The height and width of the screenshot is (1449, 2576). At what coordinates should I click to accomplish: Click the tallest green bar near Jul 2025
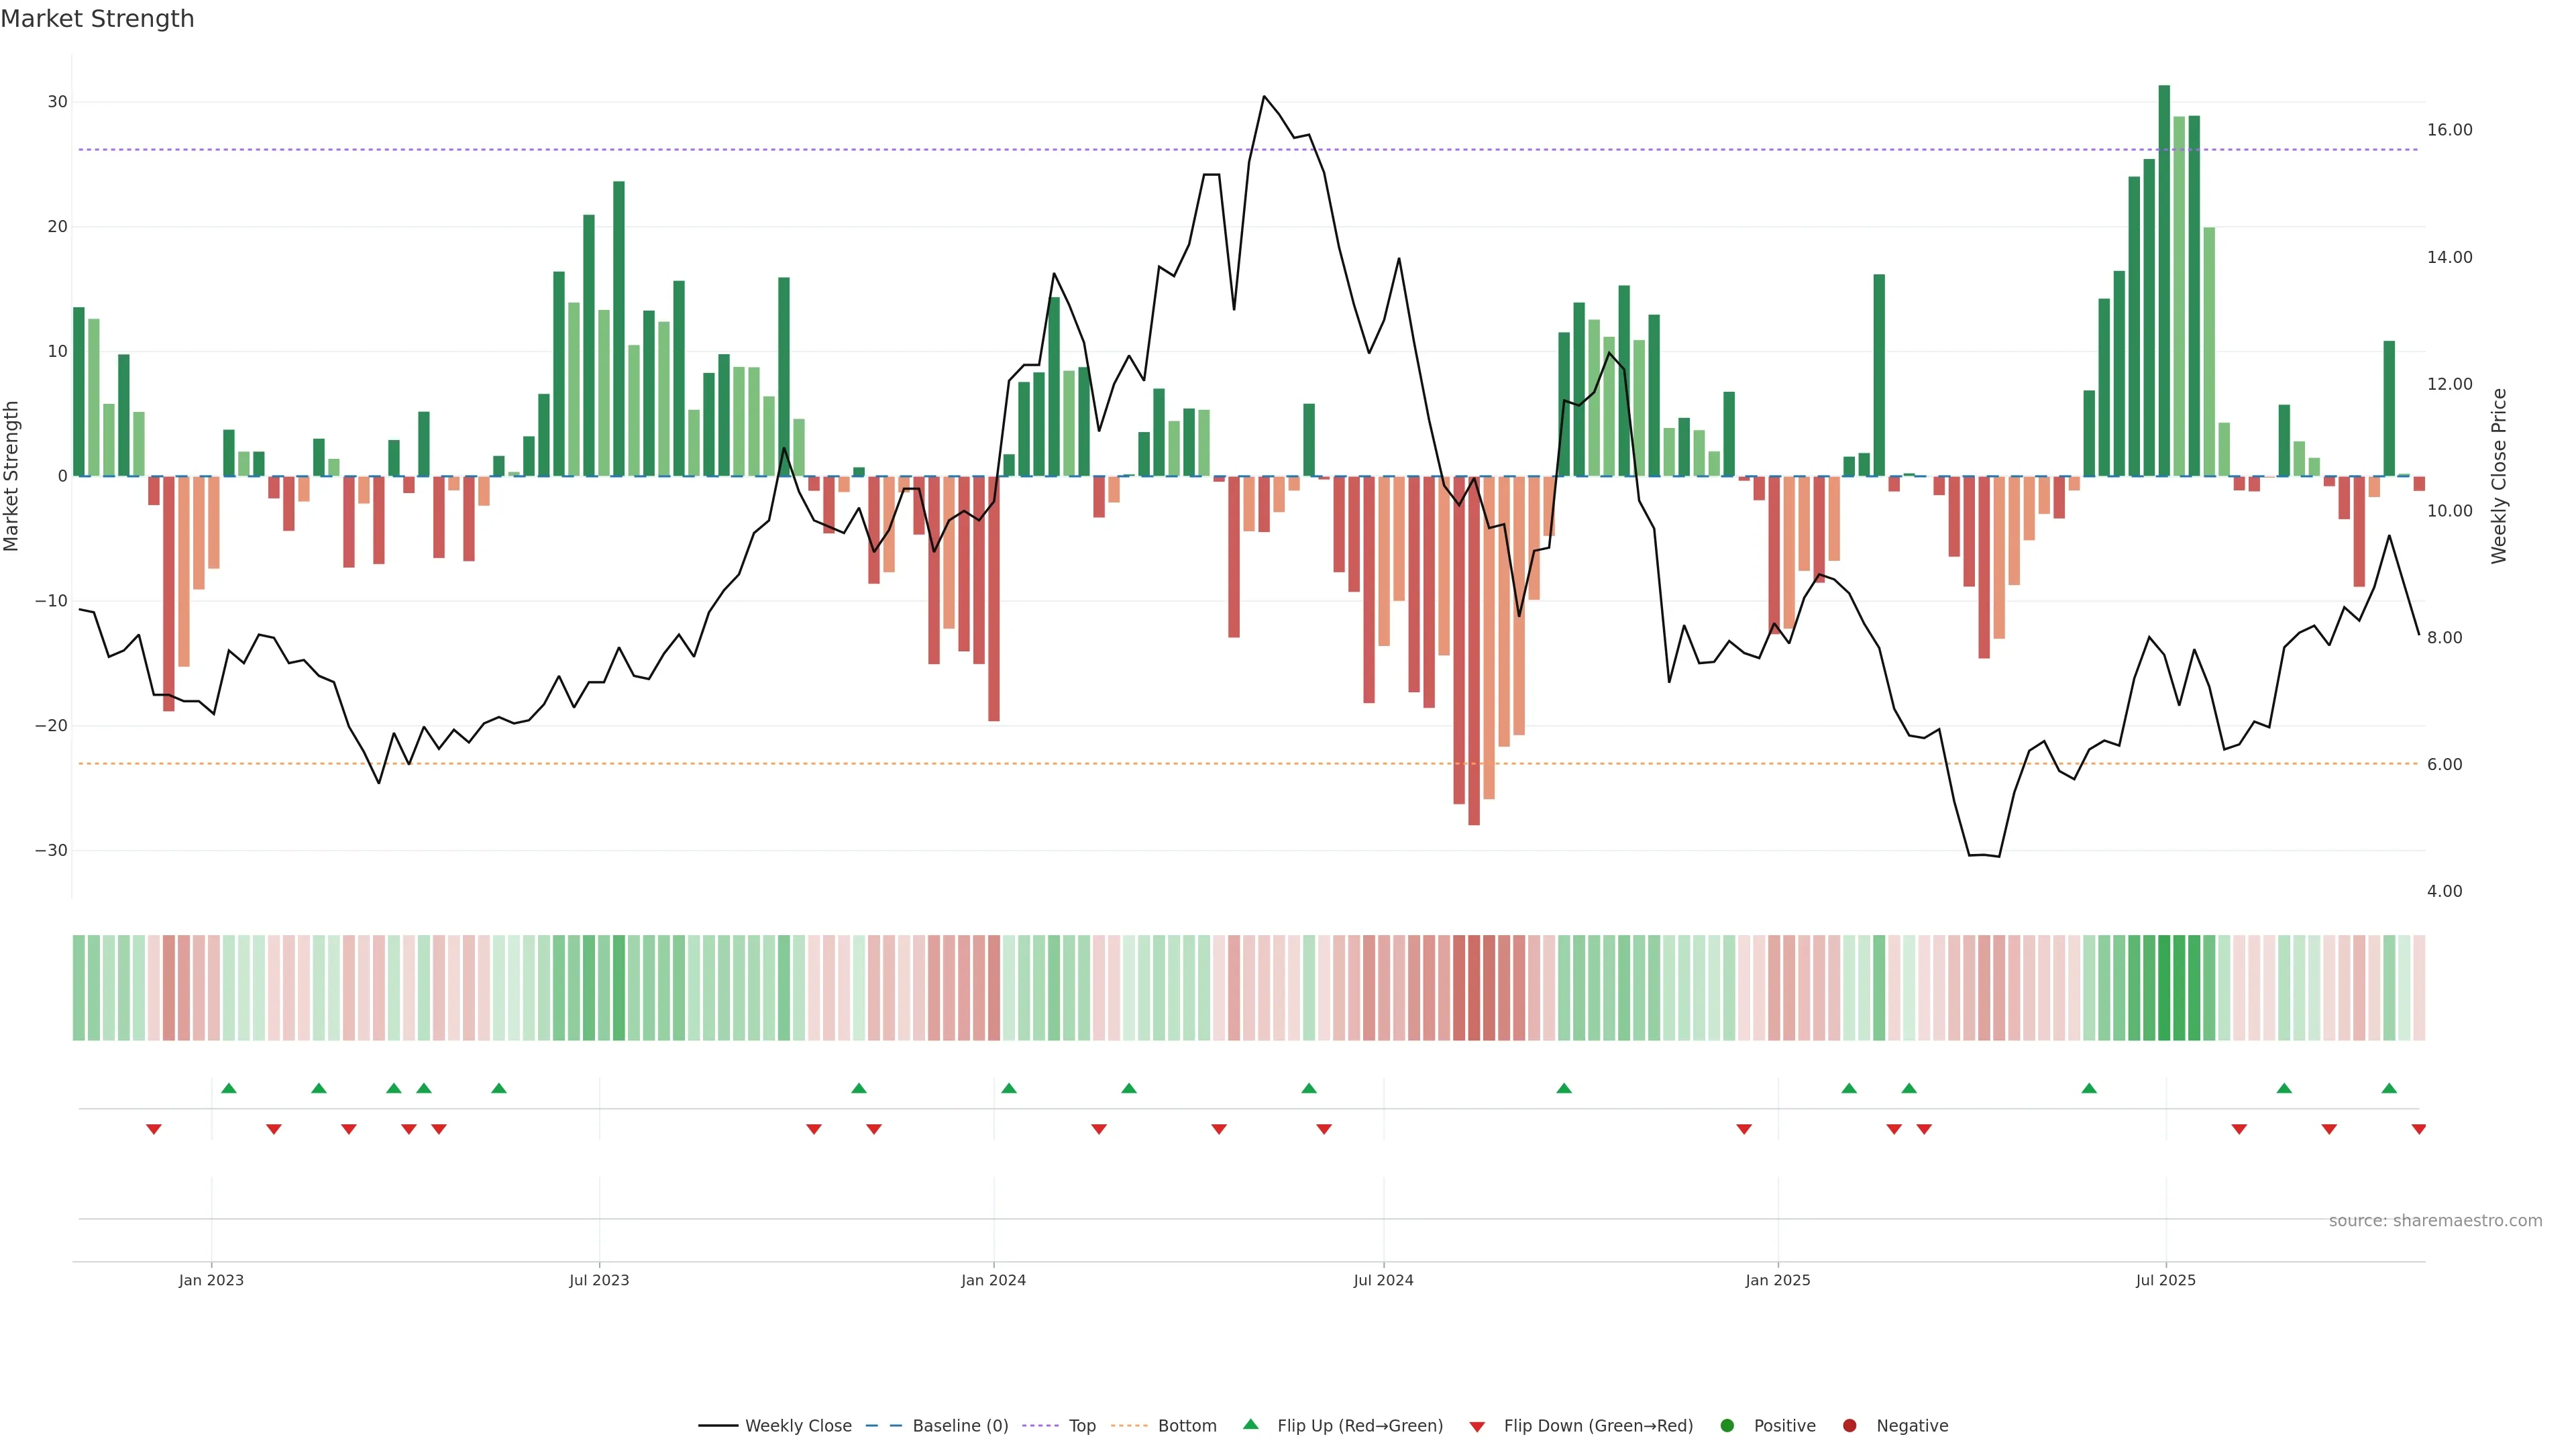pos(2164,280)
